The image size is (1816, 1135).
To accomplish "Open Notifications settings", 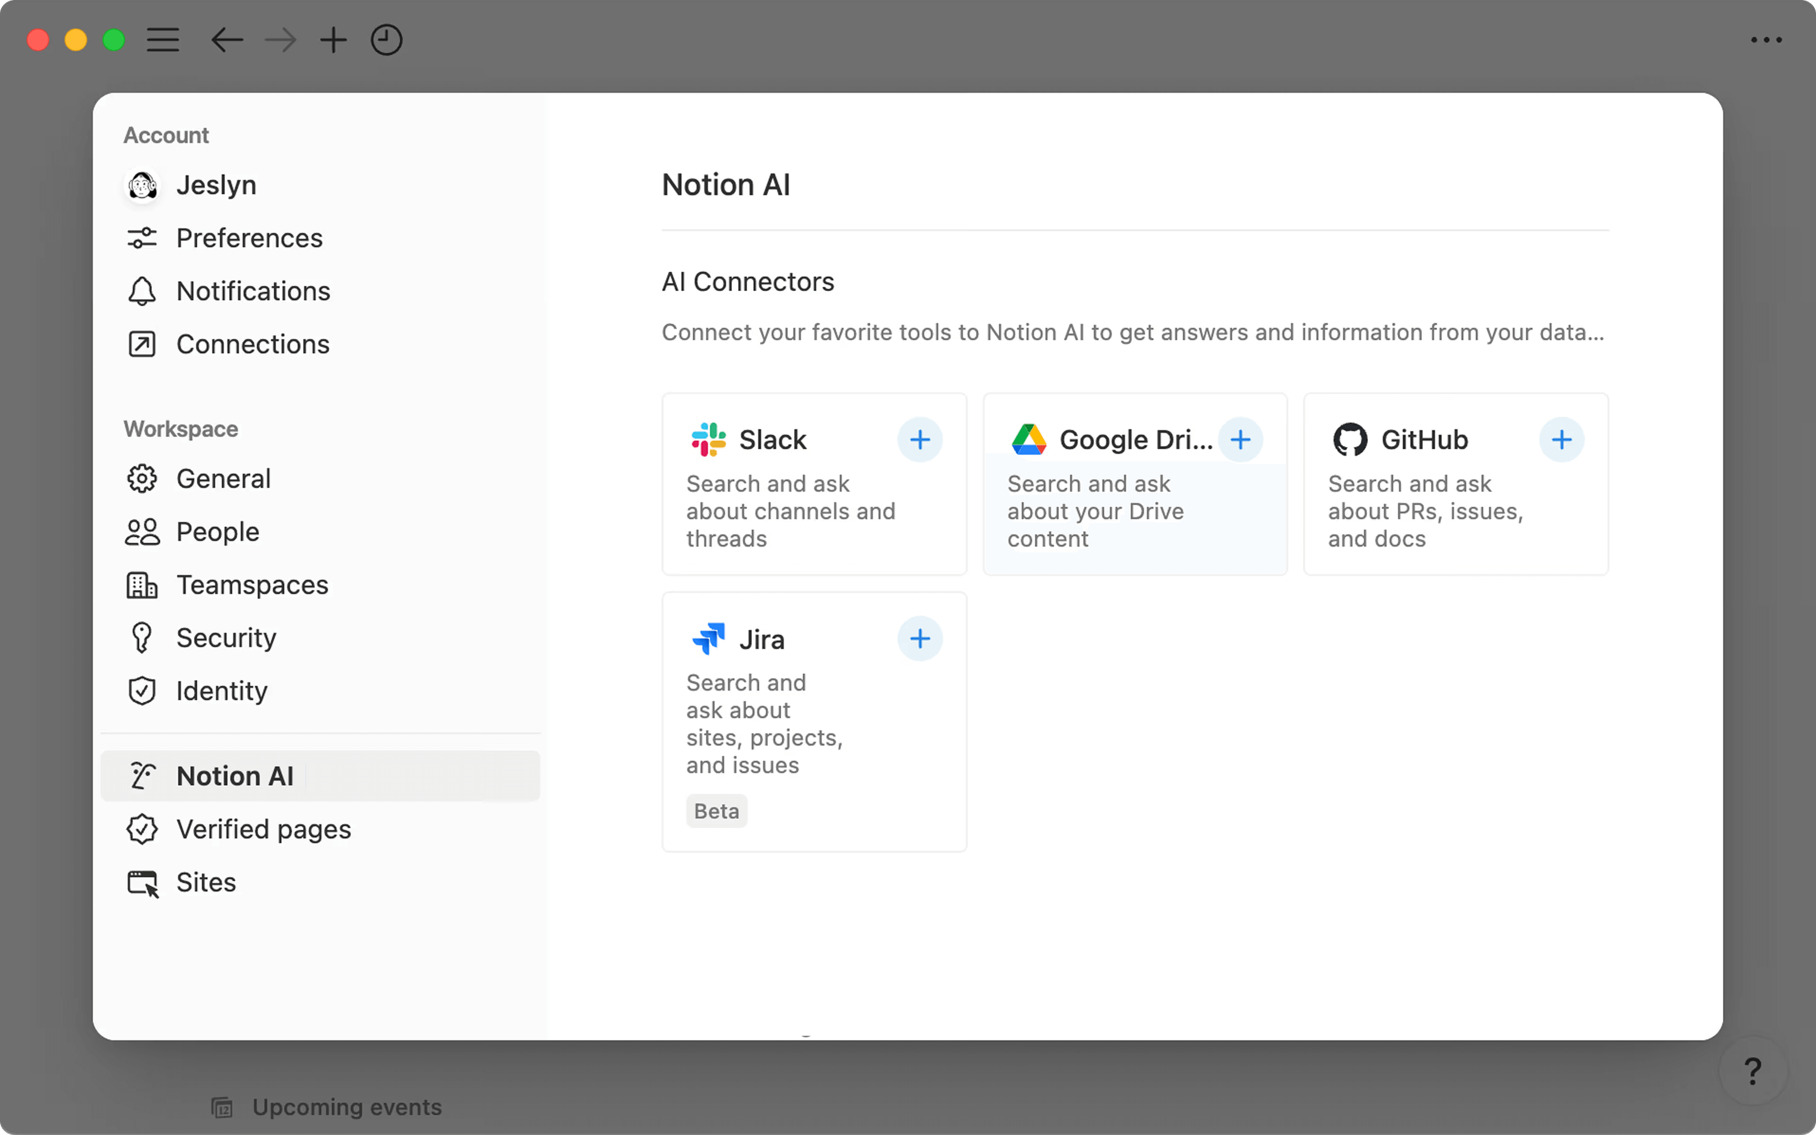I will 253,291.
